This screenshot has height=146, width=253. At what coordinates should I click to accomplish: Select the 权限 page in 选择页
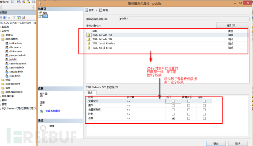45,16
